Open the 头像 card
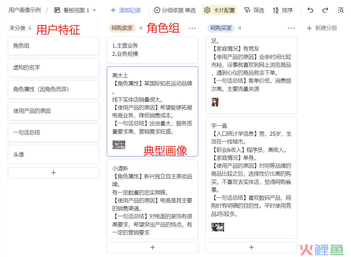 pyautogui.click(x=54, y=155)
